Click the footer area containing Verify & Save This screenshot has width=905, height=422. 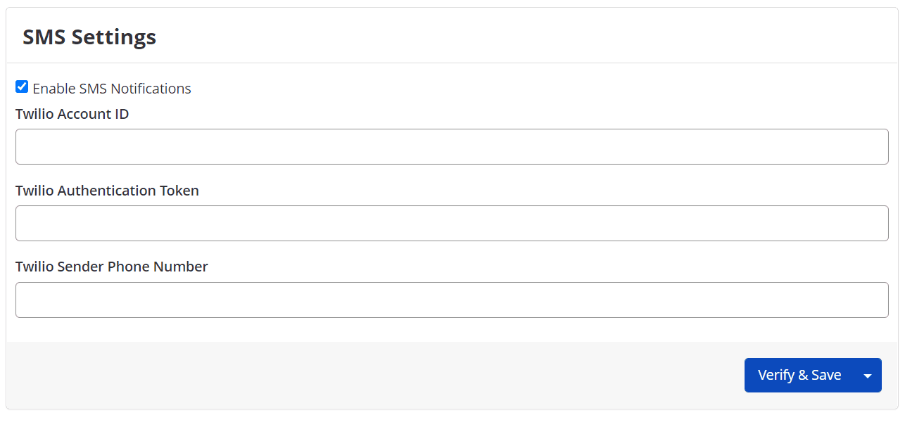pos(352,375)
